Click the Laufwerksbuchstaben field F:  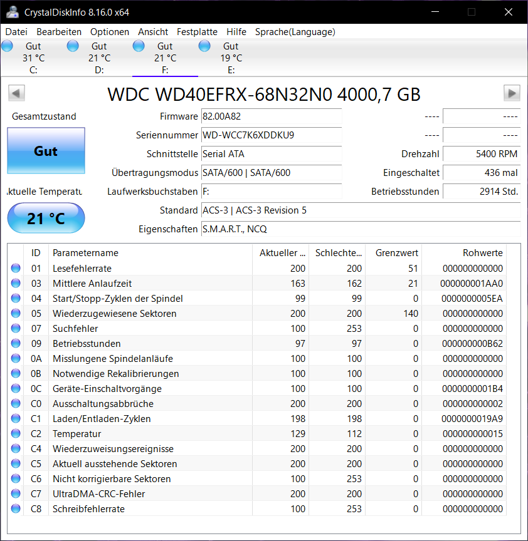click(272, 191)
